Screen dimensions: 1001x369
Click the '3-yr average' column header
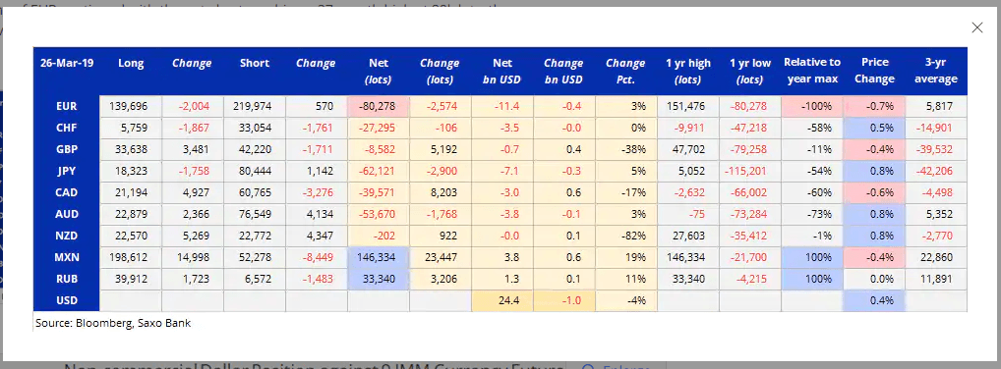coord(936,71)
